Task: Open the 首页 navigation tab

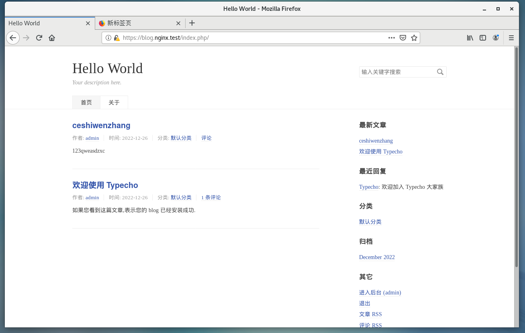Action: click(x=86, y=102)
